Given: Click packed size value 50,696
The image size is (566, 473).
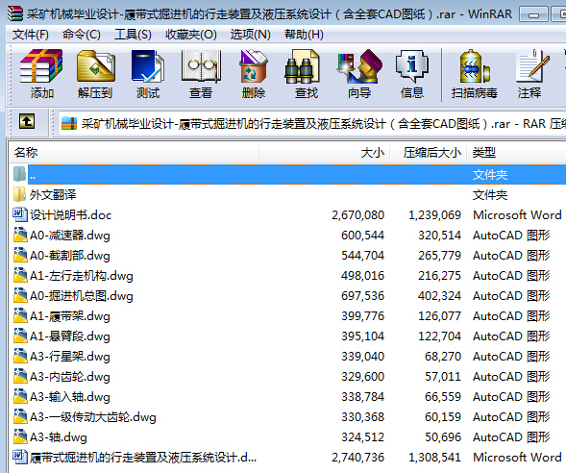Looking at the screenshot, I should coord(443,437).
